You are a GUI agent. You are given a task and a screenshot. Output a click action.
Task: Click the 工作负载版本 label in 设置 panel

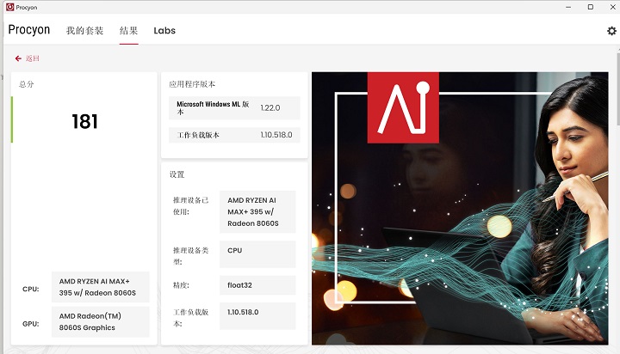click(x=190, y=318)
